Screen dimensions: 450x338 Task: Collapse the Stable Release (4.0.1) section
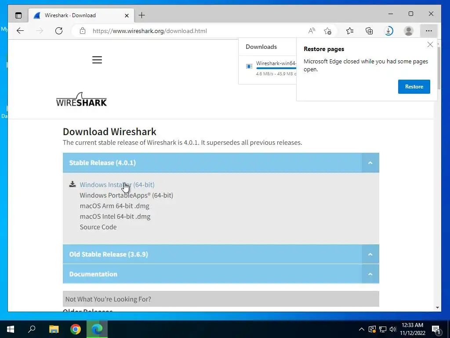coord(370,163)
